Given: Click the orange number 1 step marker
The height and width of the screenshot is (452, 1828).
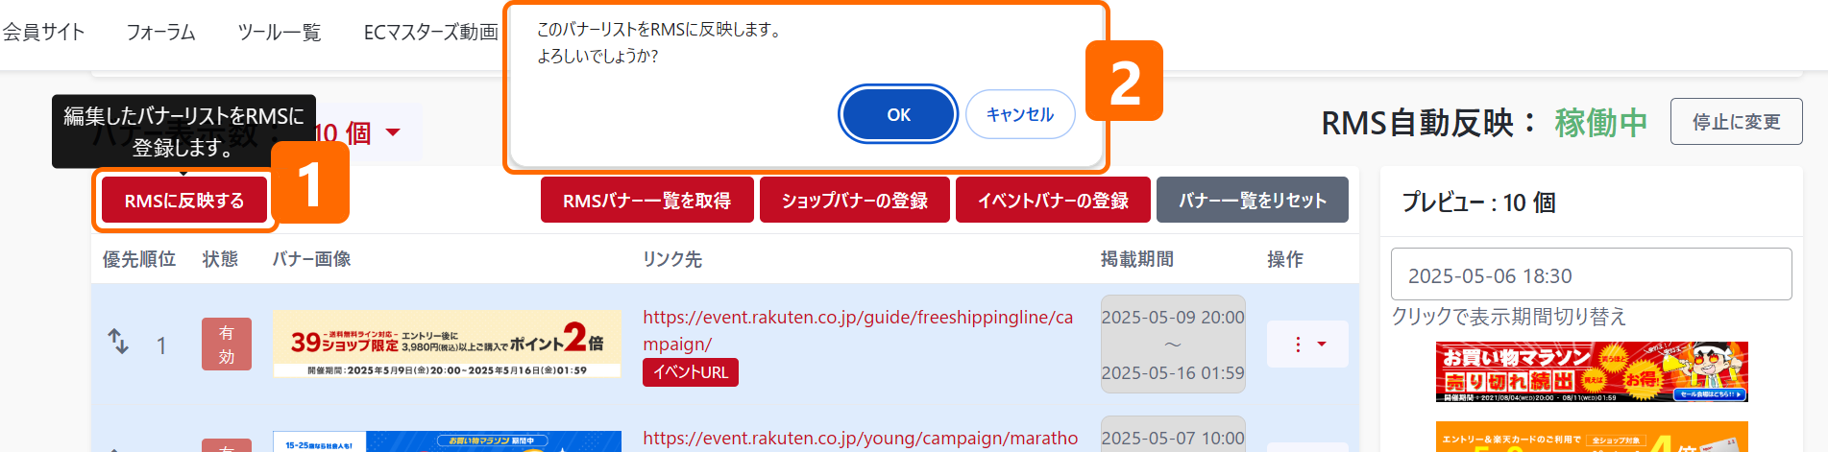Looking at the screenshot, I should [x=310, y=182].
